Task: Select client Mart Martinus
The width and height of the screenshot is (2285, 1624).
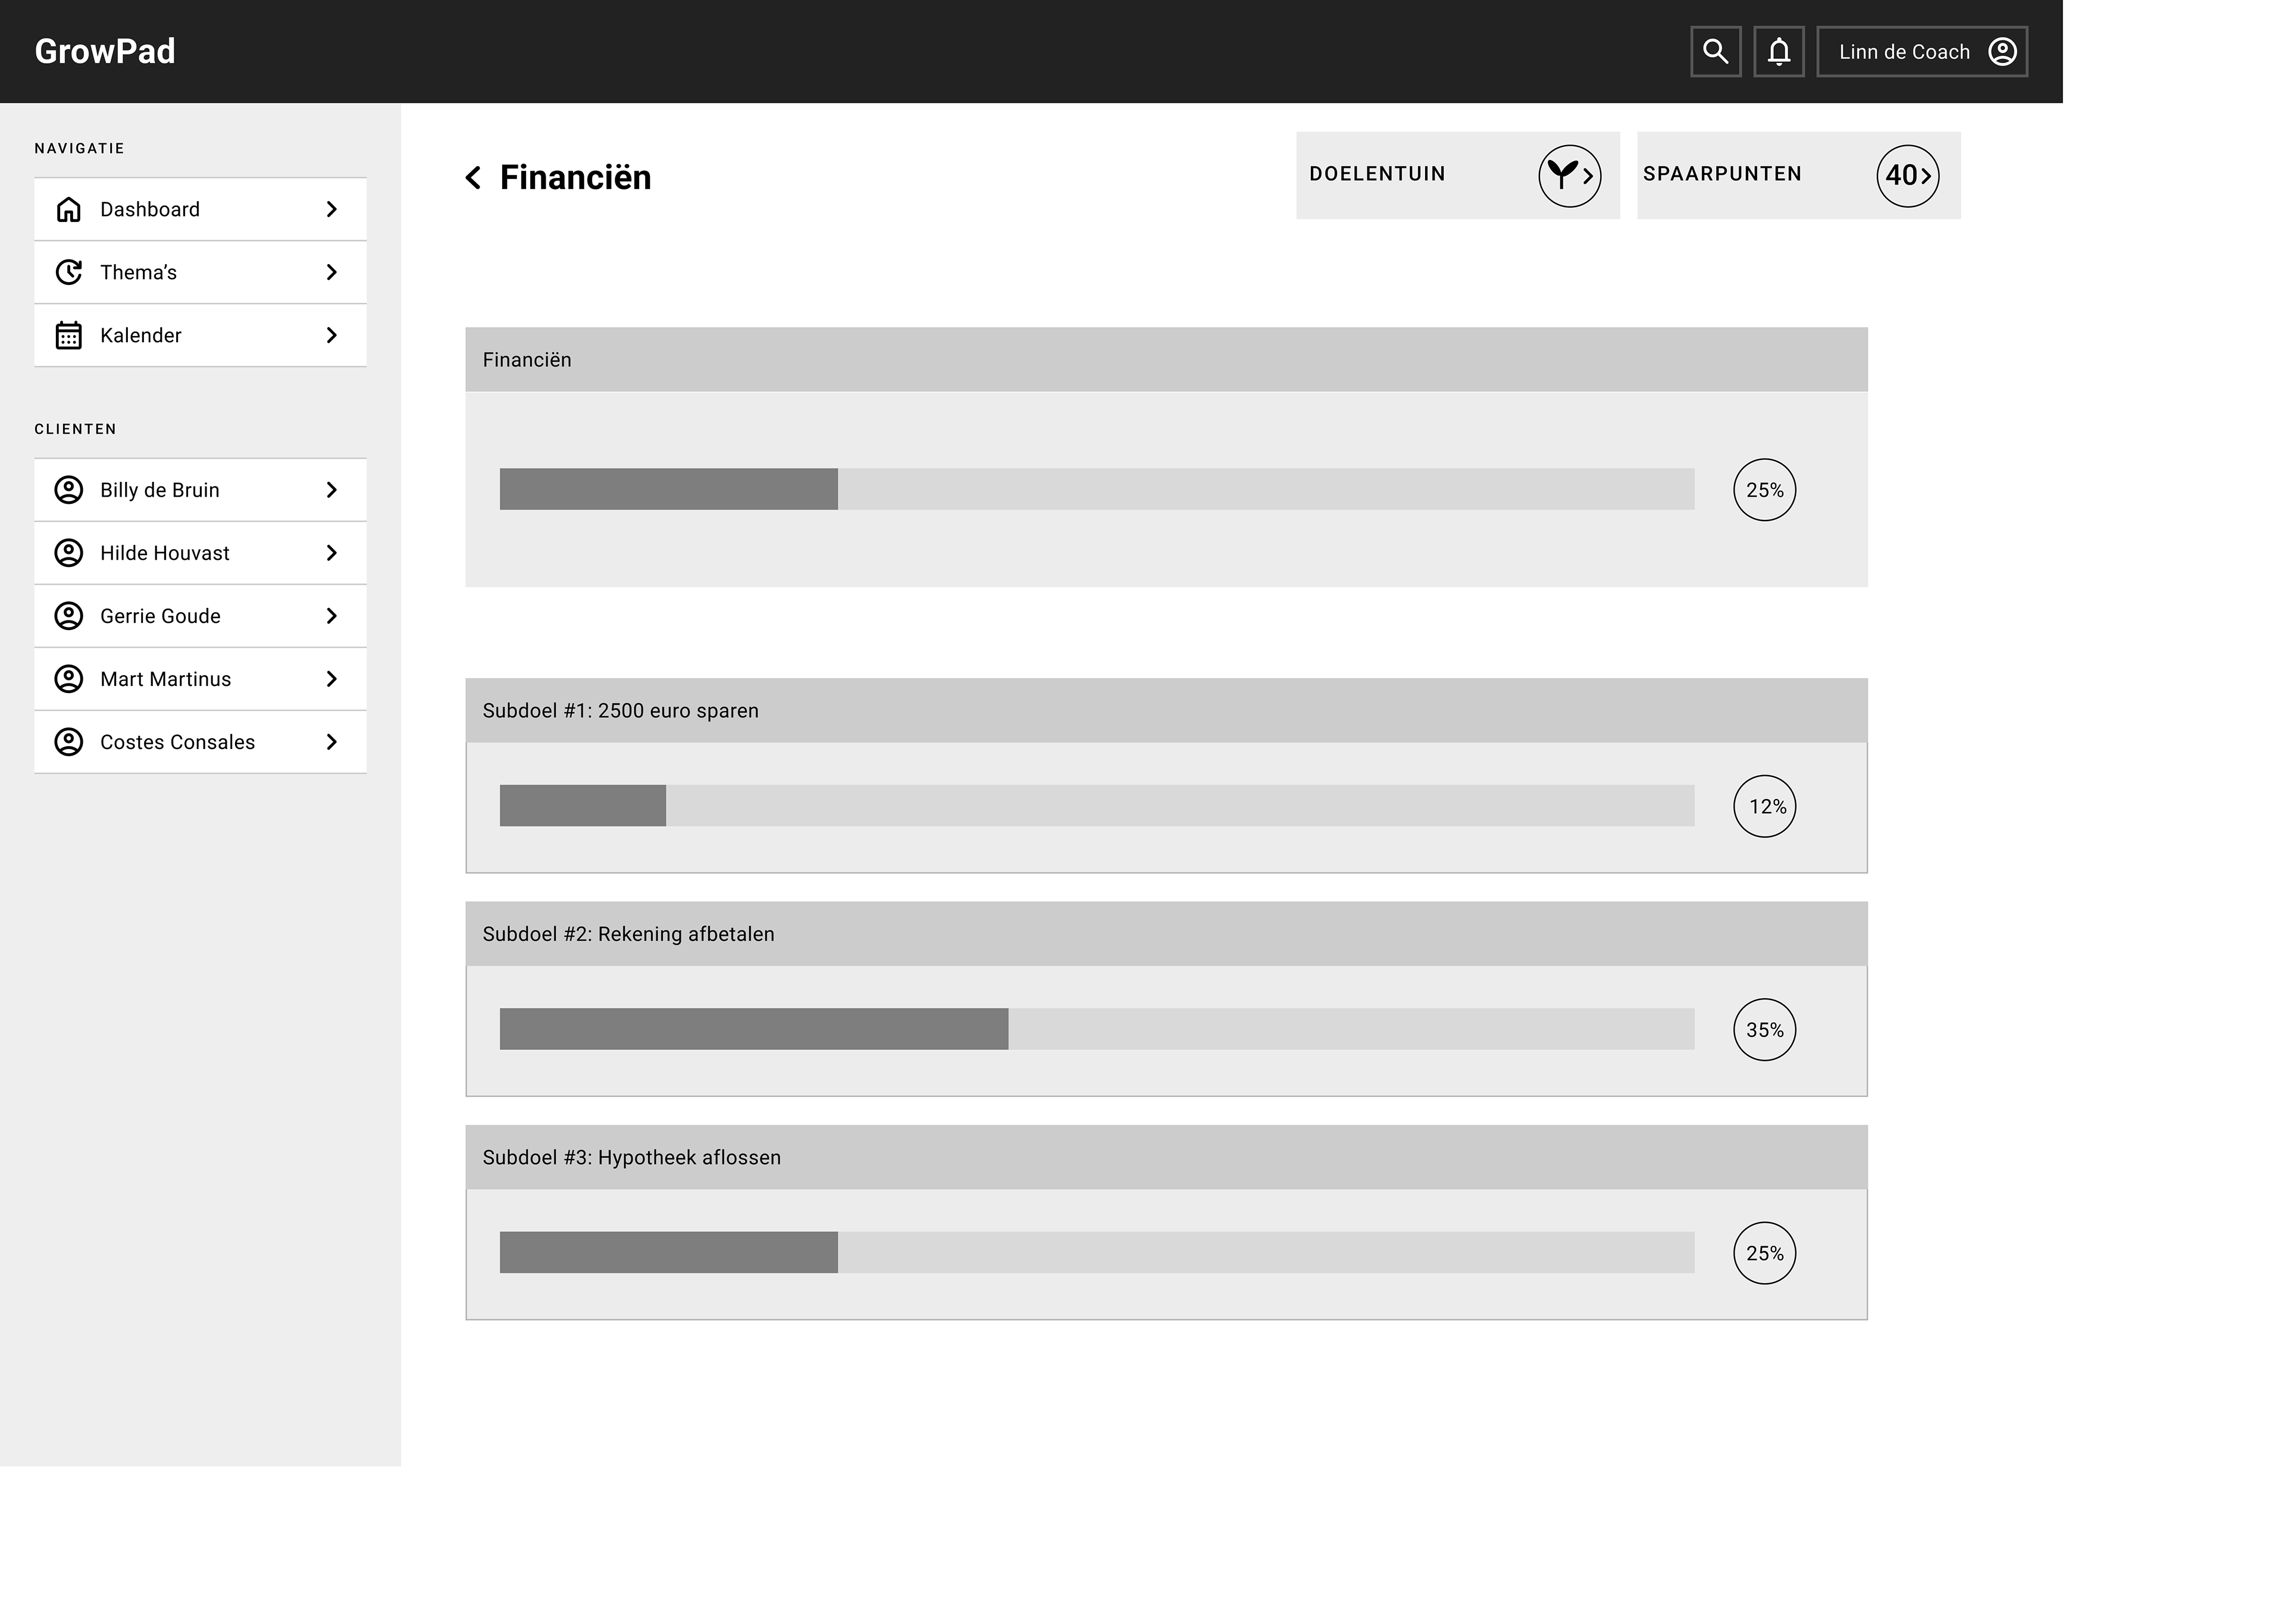Action: [200, 679]
